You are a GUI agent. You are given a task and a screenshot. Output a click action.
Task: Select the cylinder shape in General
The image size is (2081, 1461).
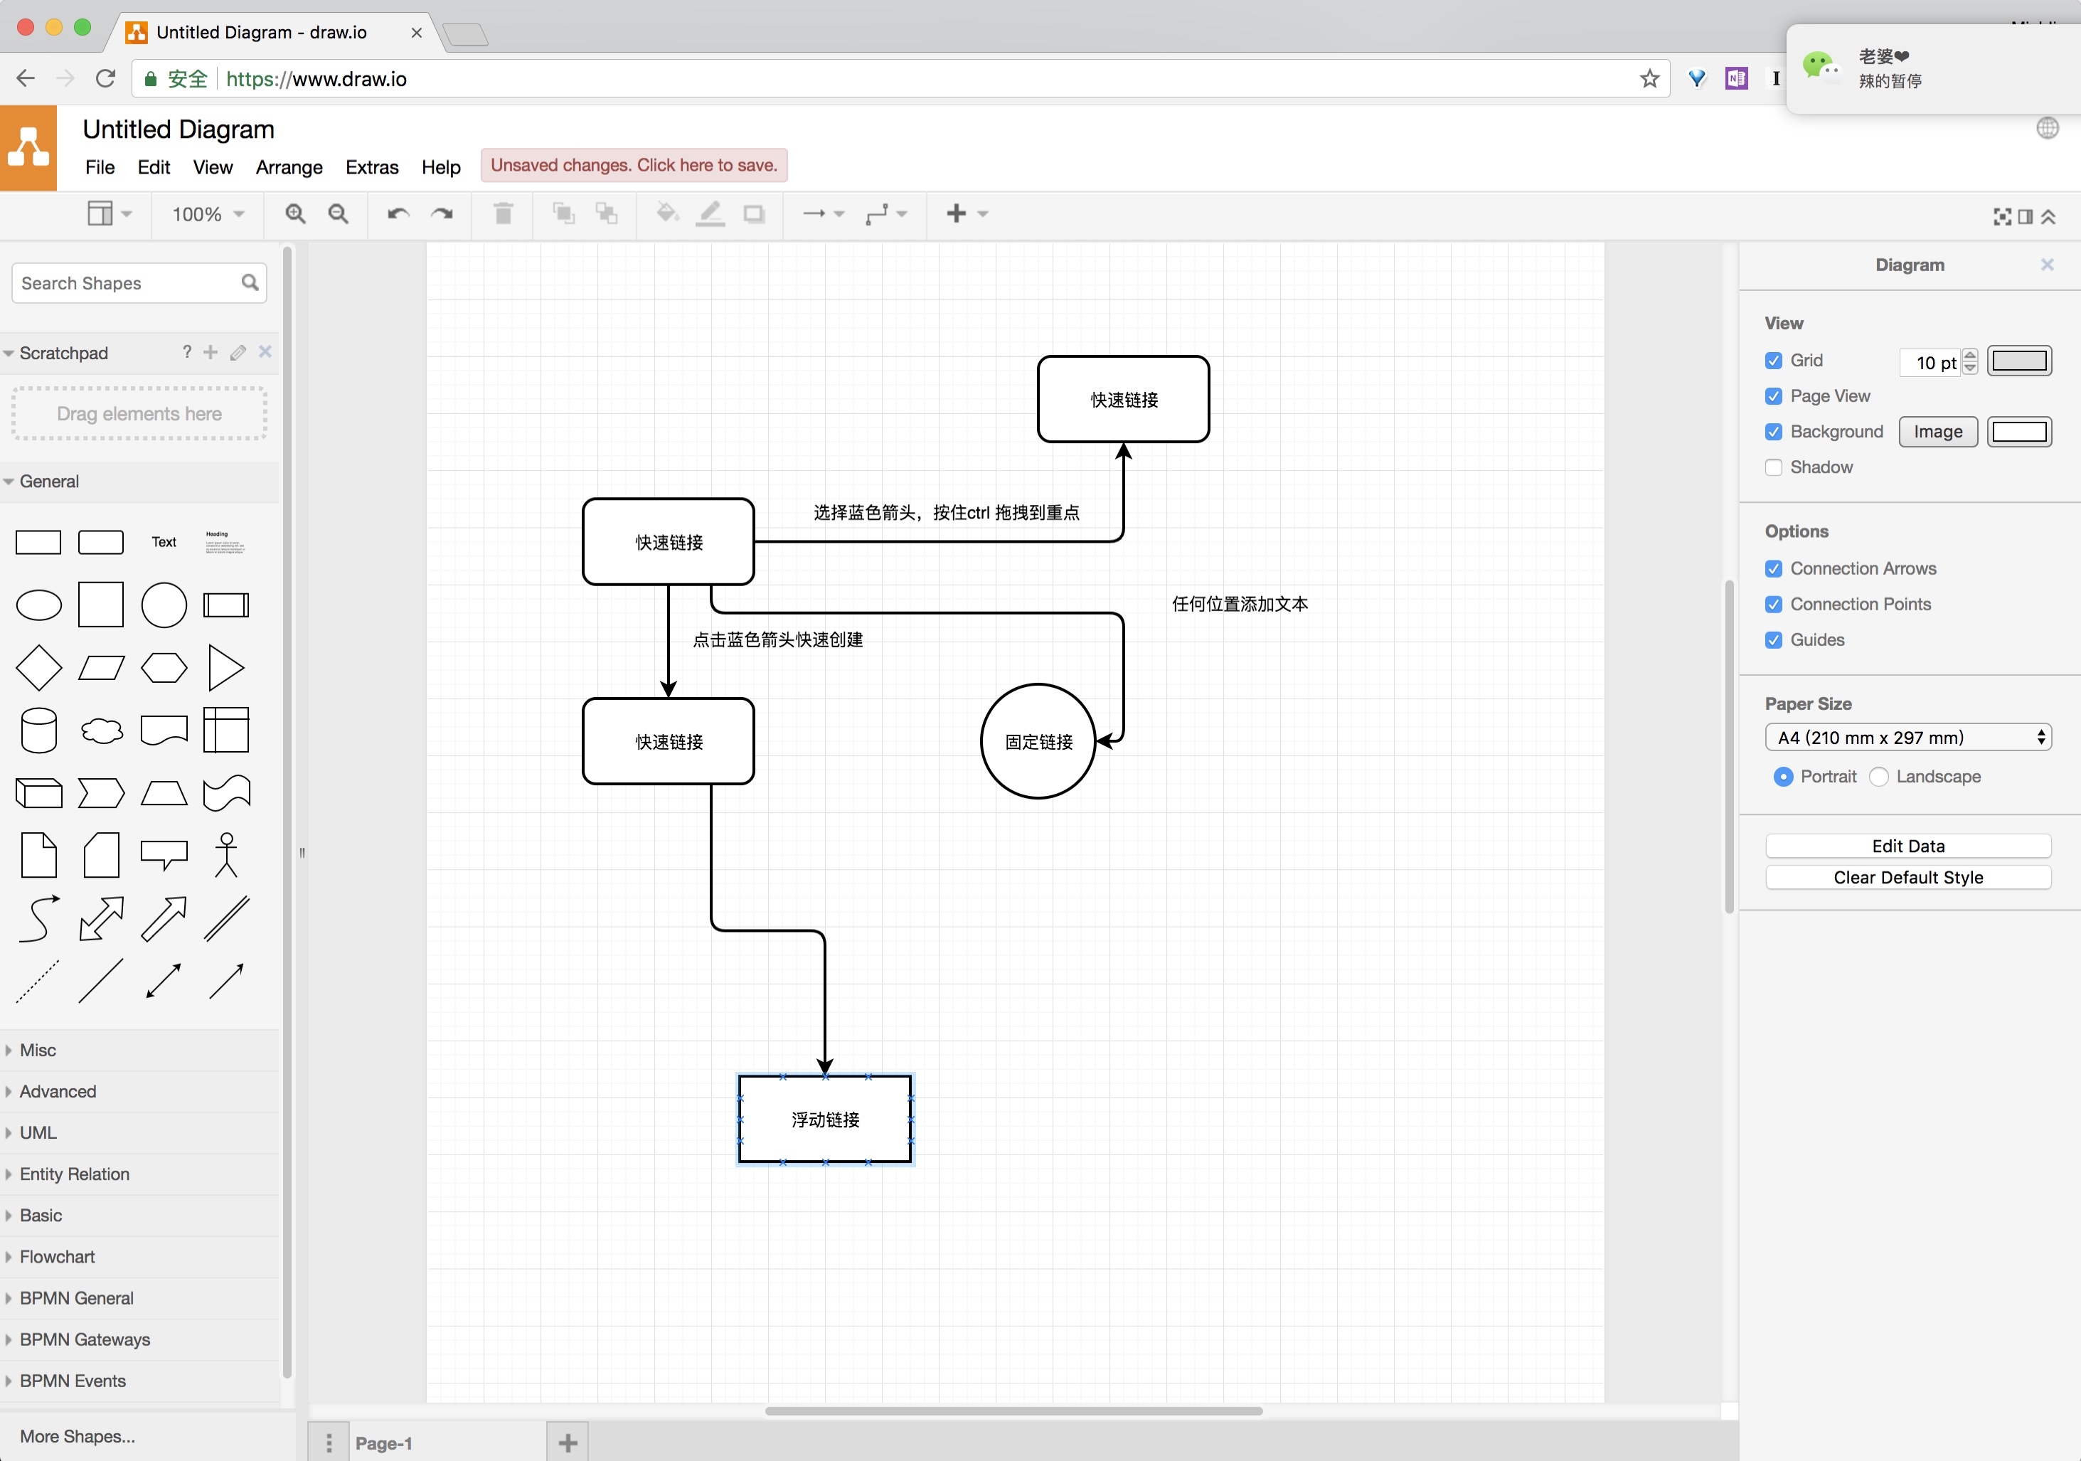click(39, 730)
